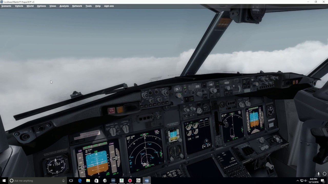This screenshot has width=328, height=184.
Task: Push the amber Master Caution light
Action: (120, 110)
